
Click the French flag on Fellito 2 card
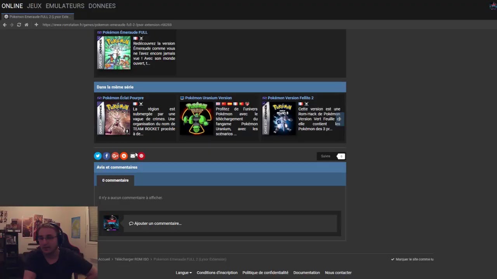[301, 104]
